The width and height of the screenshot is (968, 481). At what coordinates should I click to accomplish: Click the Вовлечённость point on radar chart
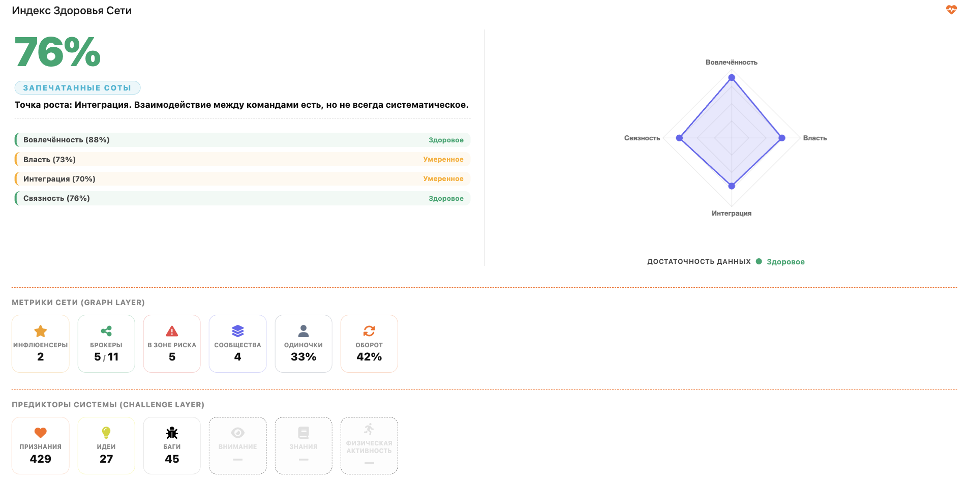pyautogui.click(x=732, y=78)
